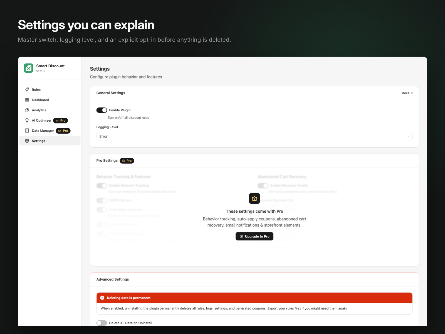
Task: Open the Docs link
Action: tap(407, 93)
